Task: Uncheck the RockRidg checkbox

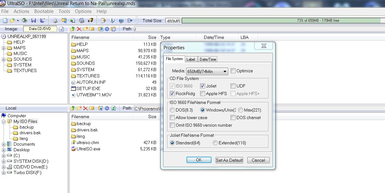Action: [x=172, y=93]
